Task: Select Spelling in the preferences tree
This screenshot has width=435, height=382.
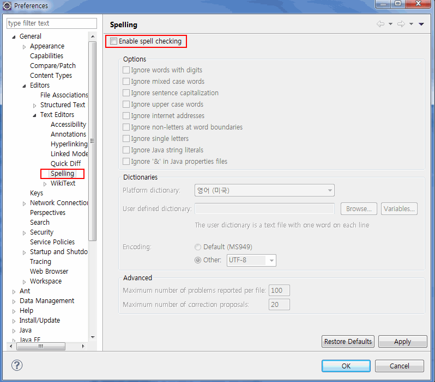Action: pos(62,174)
